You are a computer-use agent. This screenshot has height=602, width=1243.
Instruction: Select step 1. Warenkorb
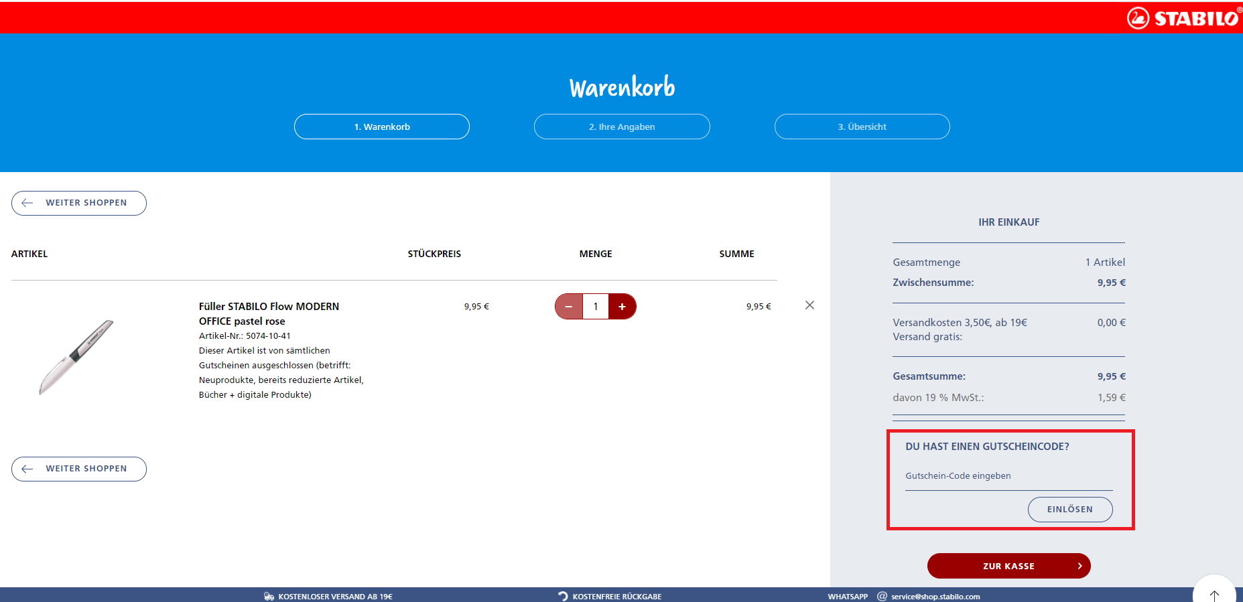(382, 127)
